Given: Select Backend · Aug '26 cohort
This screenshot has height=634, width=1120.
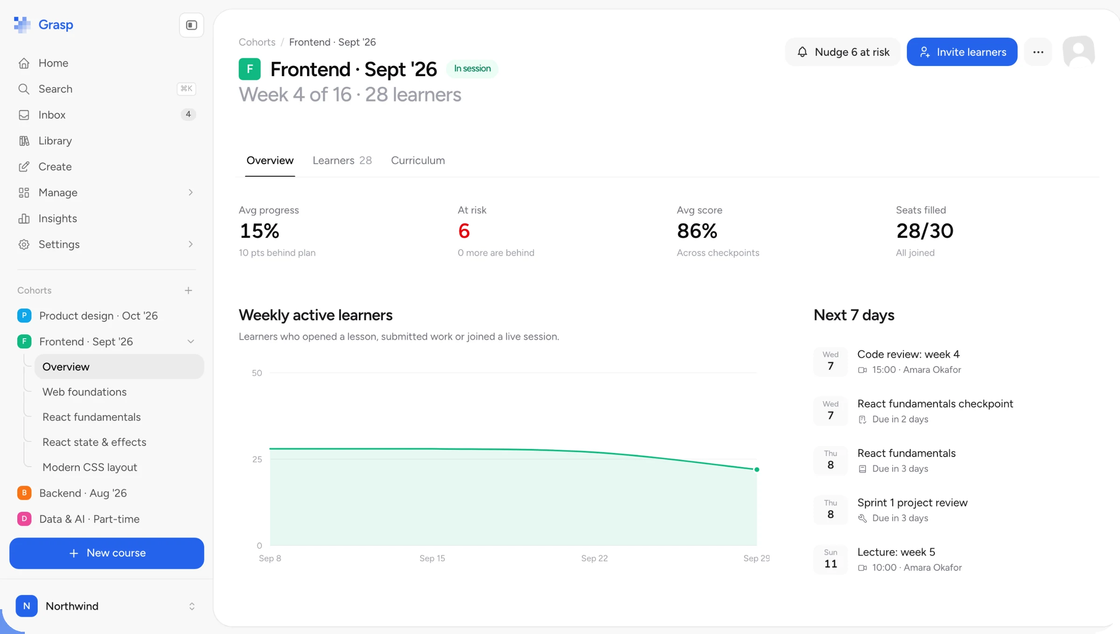Looking at the screenshot, I should point(106,493).
